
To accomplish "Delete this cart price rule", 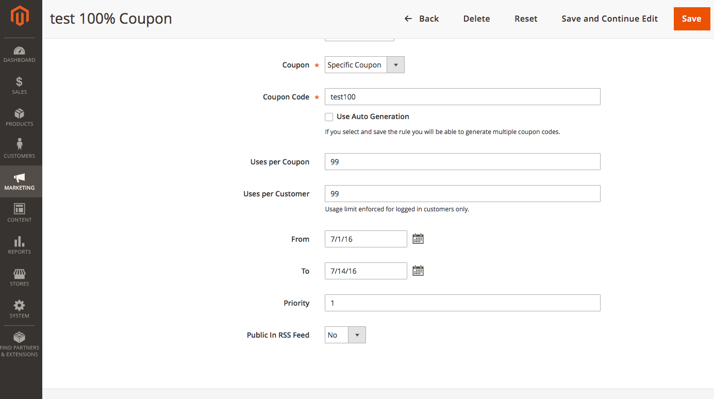I will (476, 19).
